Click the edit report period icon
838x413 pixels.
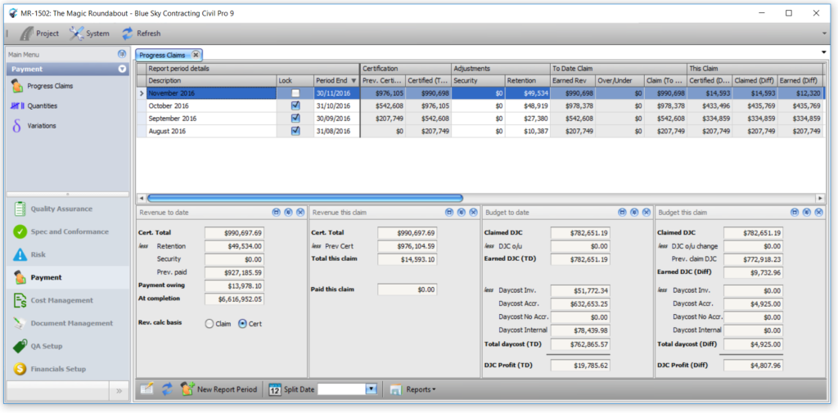click(147, 389)
